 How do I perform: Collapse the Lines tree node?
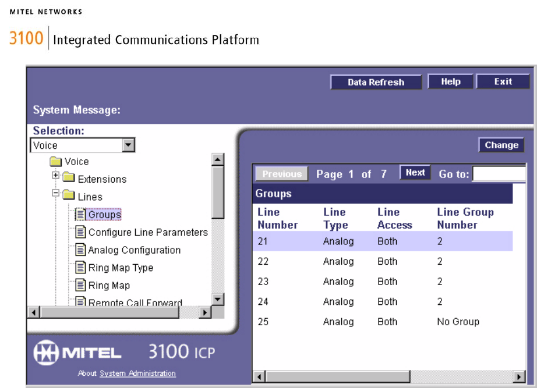[x=55, y=193]
